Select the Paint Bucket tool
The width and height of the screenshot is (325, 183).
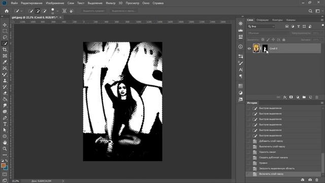[5, 99]
